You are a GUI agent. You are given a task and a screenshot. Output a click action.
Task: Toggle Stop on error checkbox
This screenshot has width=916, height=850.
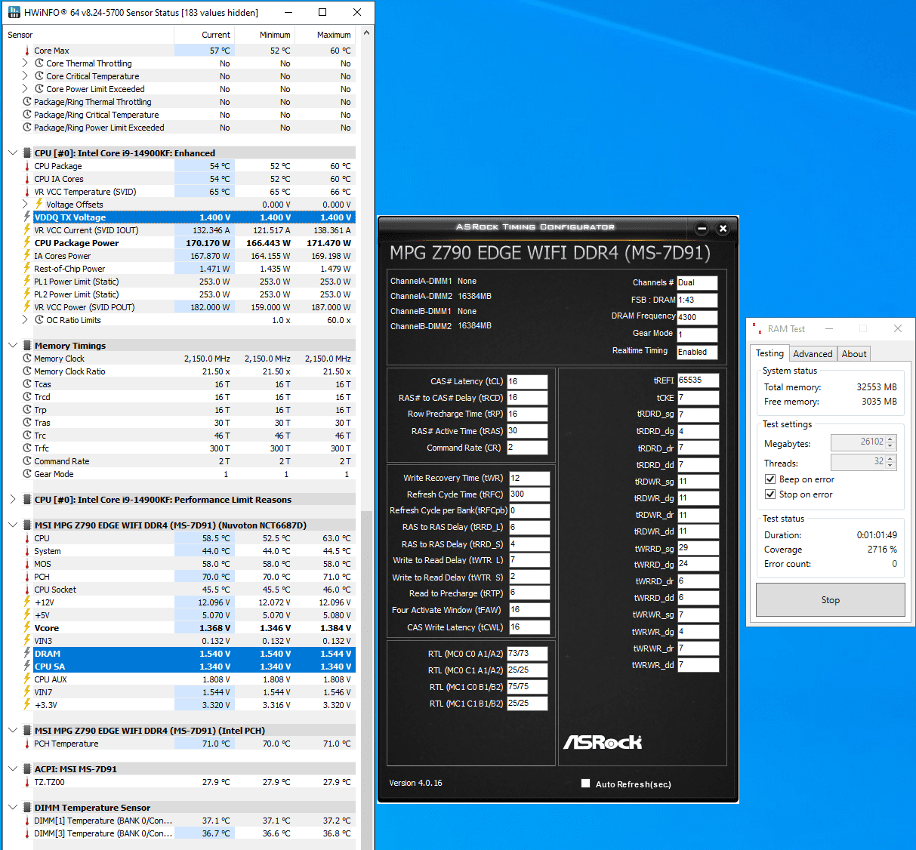pos(770,494)
